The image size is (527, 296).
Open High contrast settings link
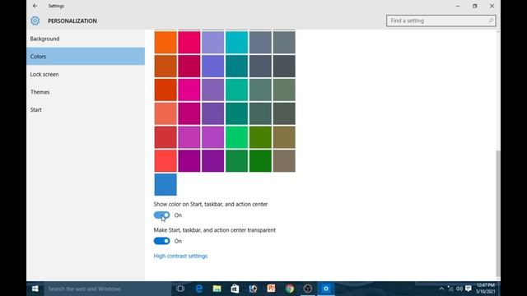tap(180, 256)
